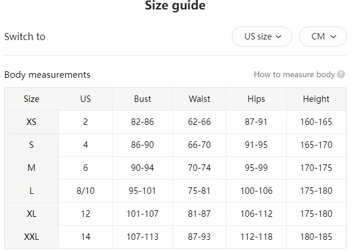The image size is (351, 251).
Task: Click the 180-185 height cell
Action: point(316,237)
